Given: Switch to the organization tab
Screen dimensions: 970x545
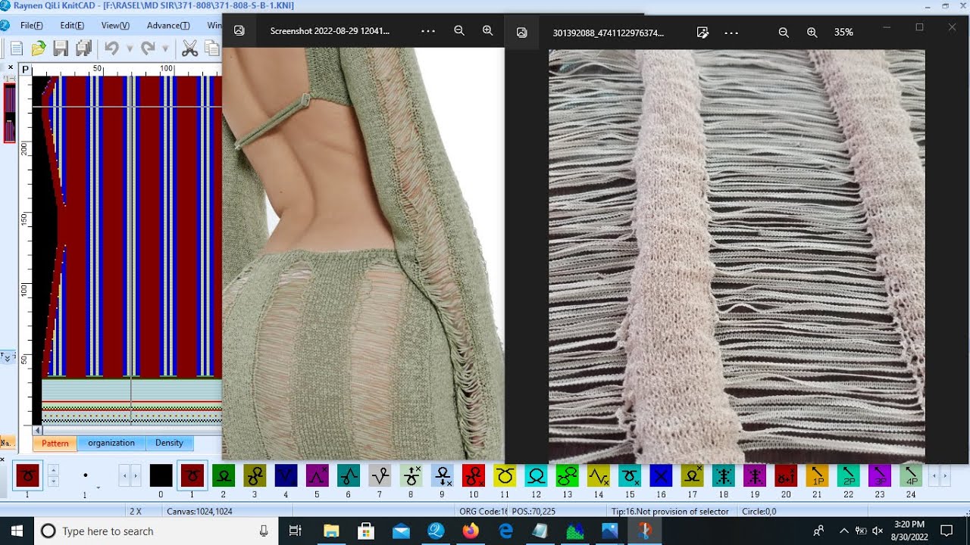Looking at the screenshot, I should point(111,443).
